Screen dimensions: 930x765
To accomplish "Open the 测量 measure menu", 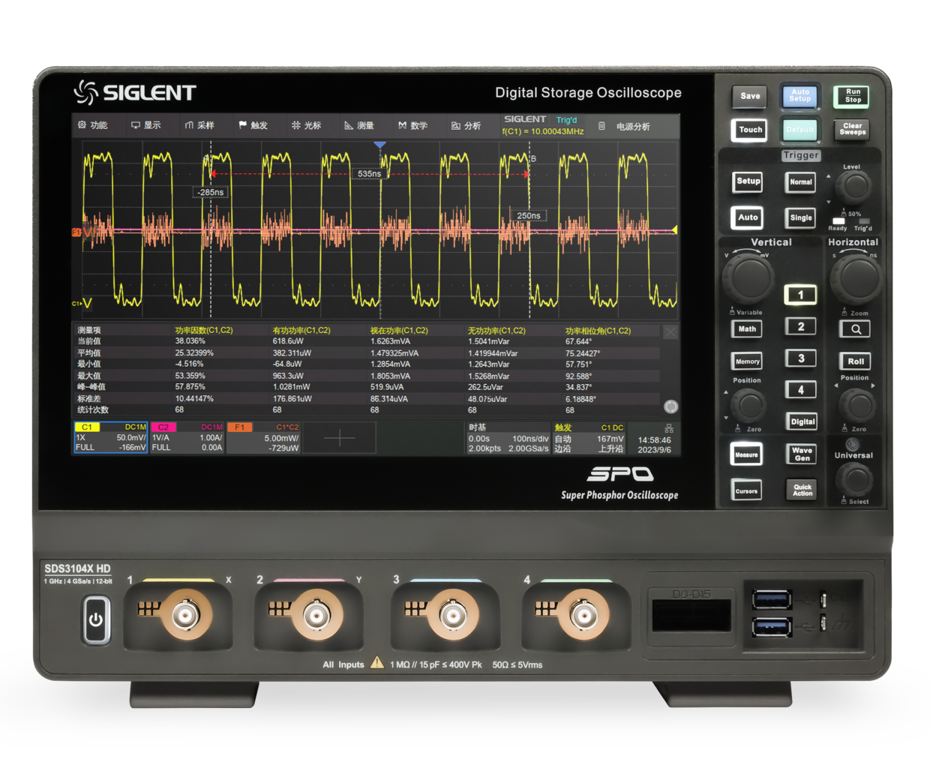I will [x=359, y=125].
